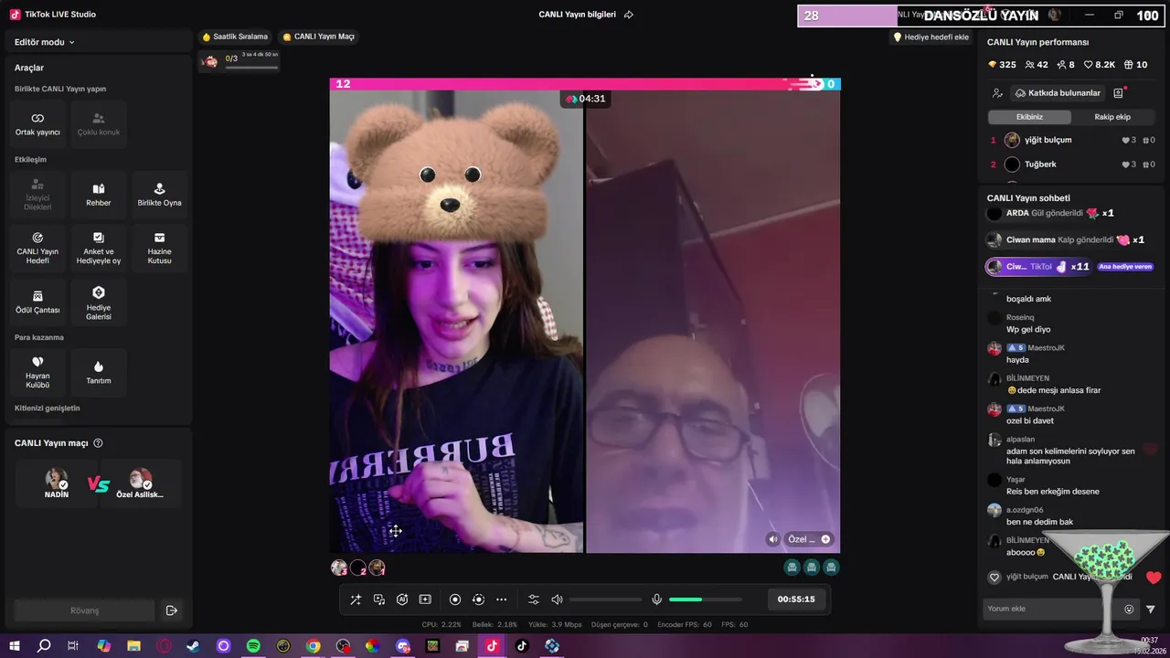Open the Windows Start menu

pos(14,646)
